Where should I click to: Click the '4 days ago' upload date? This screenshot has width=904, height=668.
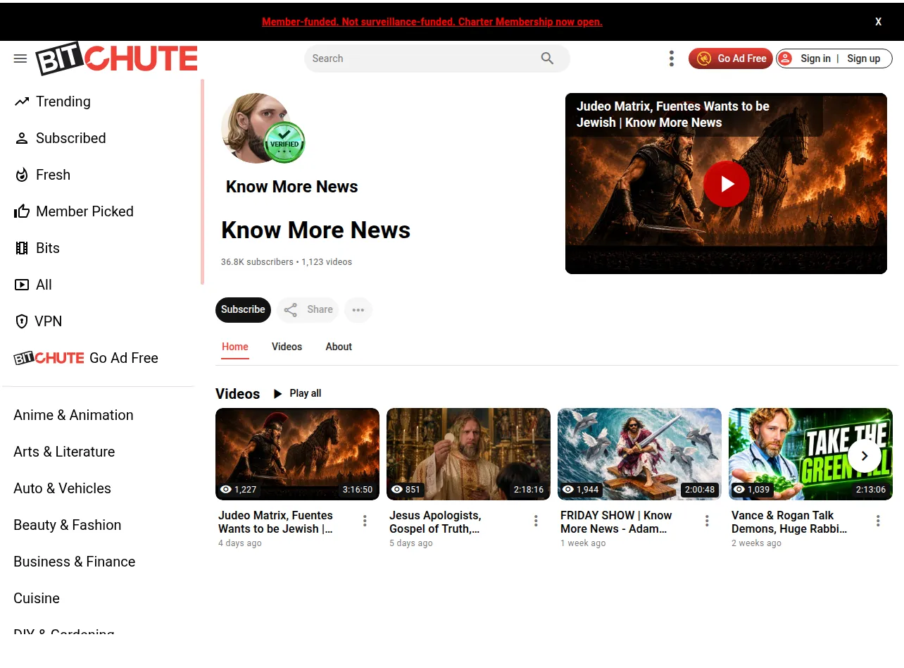(x=240, y=543)
